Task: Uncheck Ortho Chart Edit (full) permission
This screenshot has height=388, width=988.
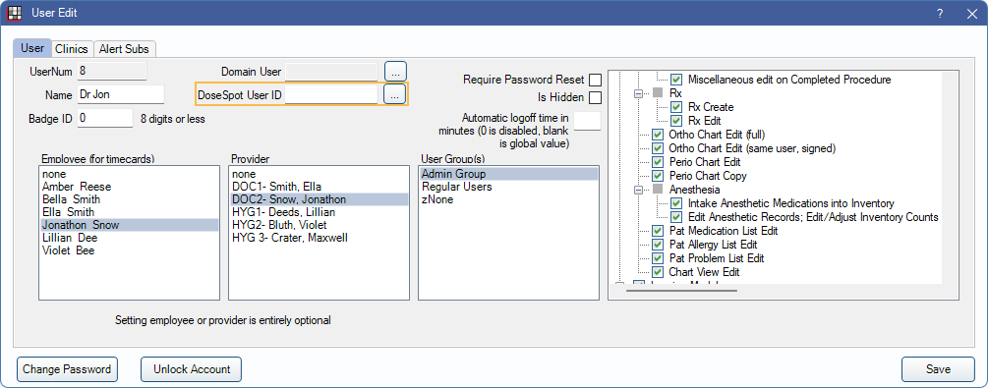Action: coord(658,135)
